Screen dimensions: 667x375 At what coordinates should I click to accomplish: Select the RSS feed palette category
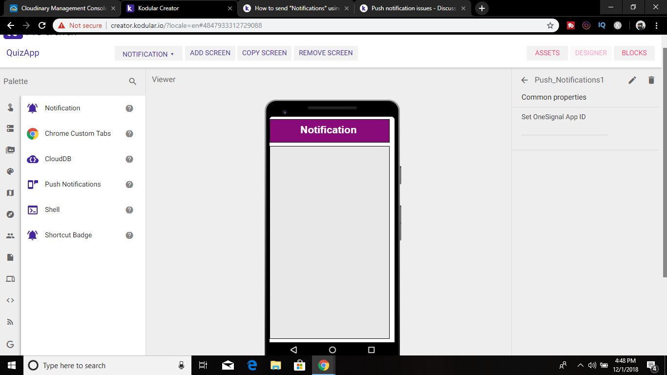pyautogui.click(x=10, y=322)
